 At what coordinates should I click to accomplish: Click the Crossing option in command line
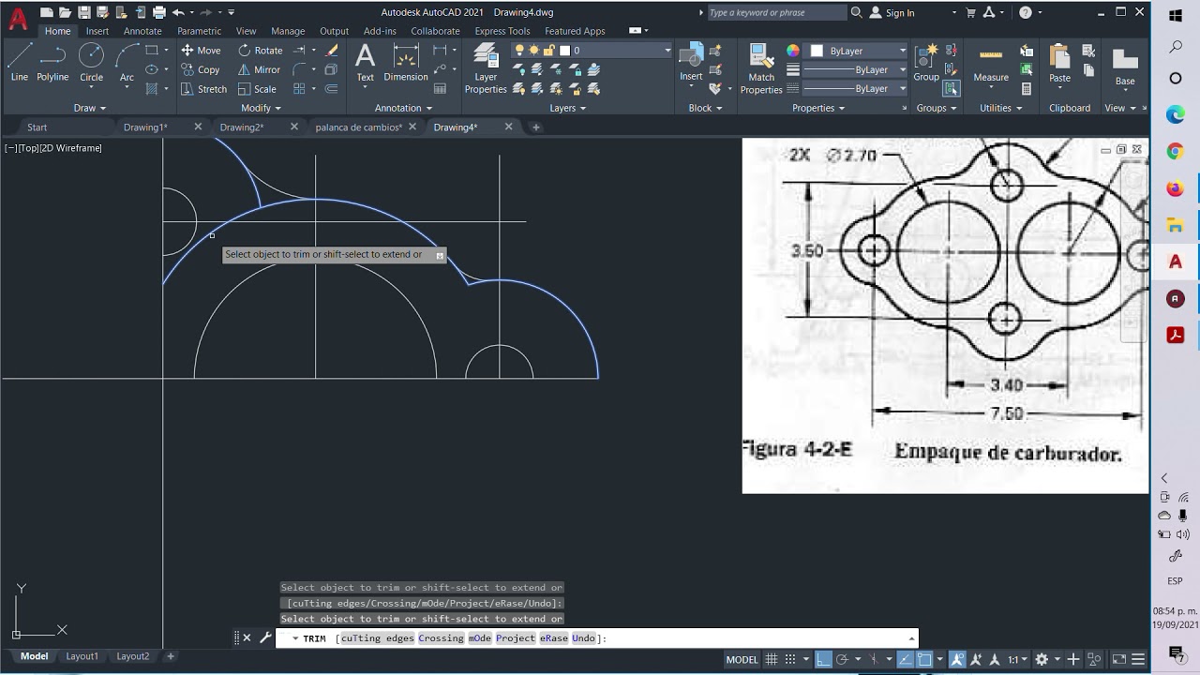click(x=441, y=637)
